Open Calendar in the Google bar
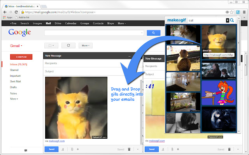 (x=71, y=23)
